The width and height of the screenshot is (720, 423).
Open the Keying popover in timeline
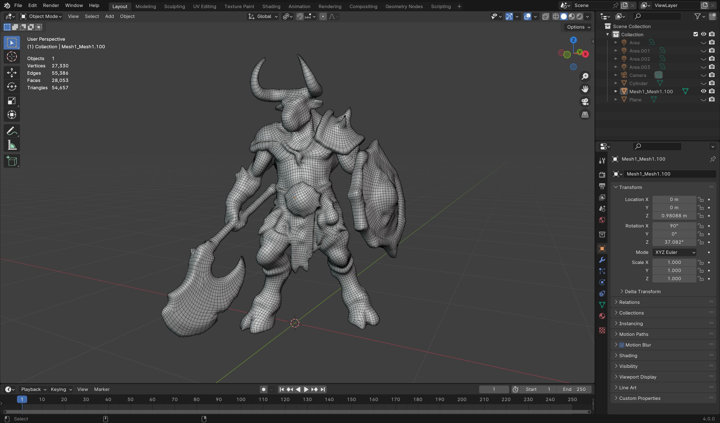coord(61,389)
